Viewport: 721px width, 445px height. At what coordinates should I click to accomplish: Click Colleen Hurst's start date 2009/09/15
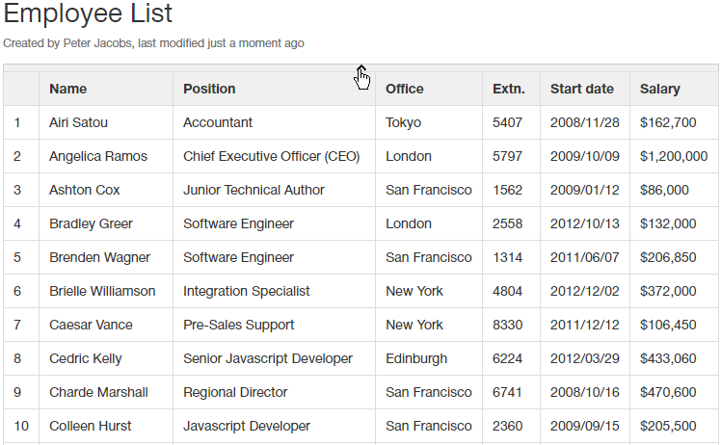pos(585,426)
